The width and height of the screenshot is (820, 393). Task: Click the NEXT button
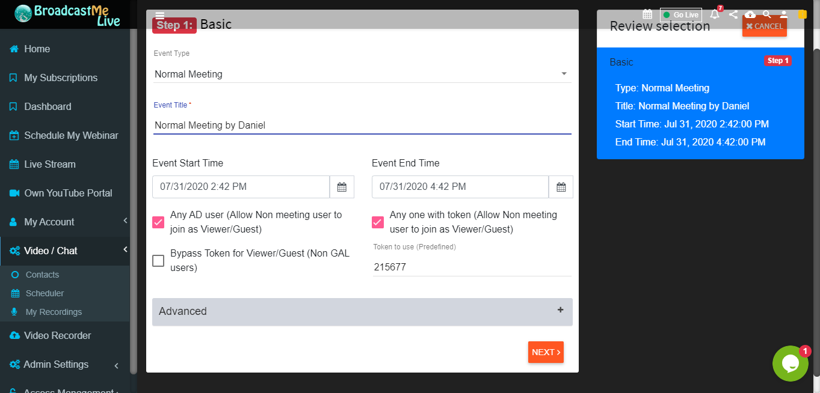tap(546, 352)
